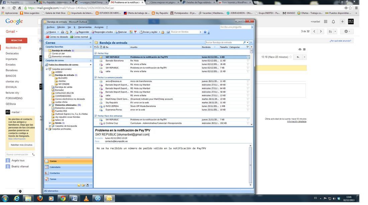The width and height of the screenshot is (368, 205).
Task: Open Microsoft Word from the taskbar
Action: click(x=74, y=198)
